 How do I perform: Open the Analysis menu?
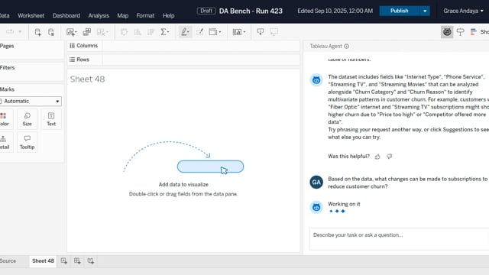(x=99, y=15)
